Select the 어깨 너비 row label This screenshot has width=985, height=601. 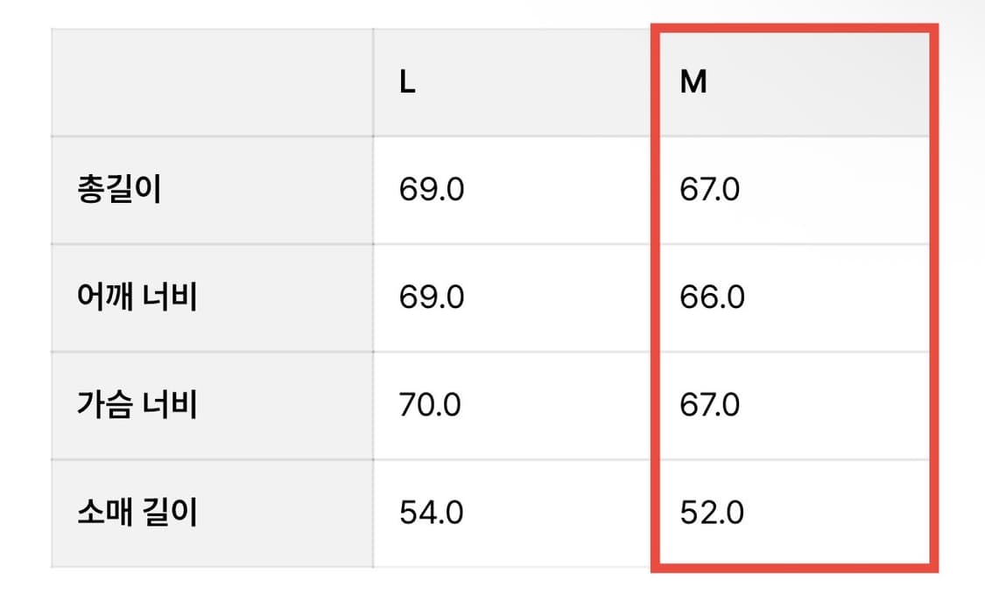[x=137, y=297]
